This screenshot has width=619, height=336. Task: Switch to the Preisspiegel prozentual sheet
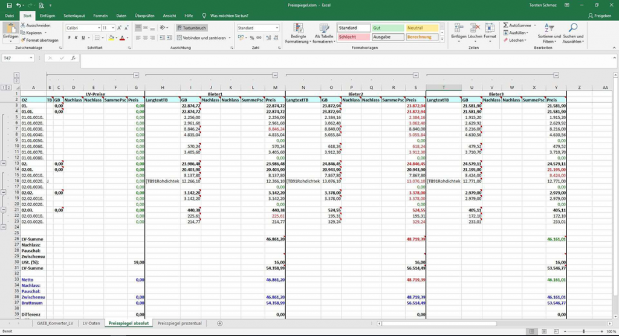180,323
